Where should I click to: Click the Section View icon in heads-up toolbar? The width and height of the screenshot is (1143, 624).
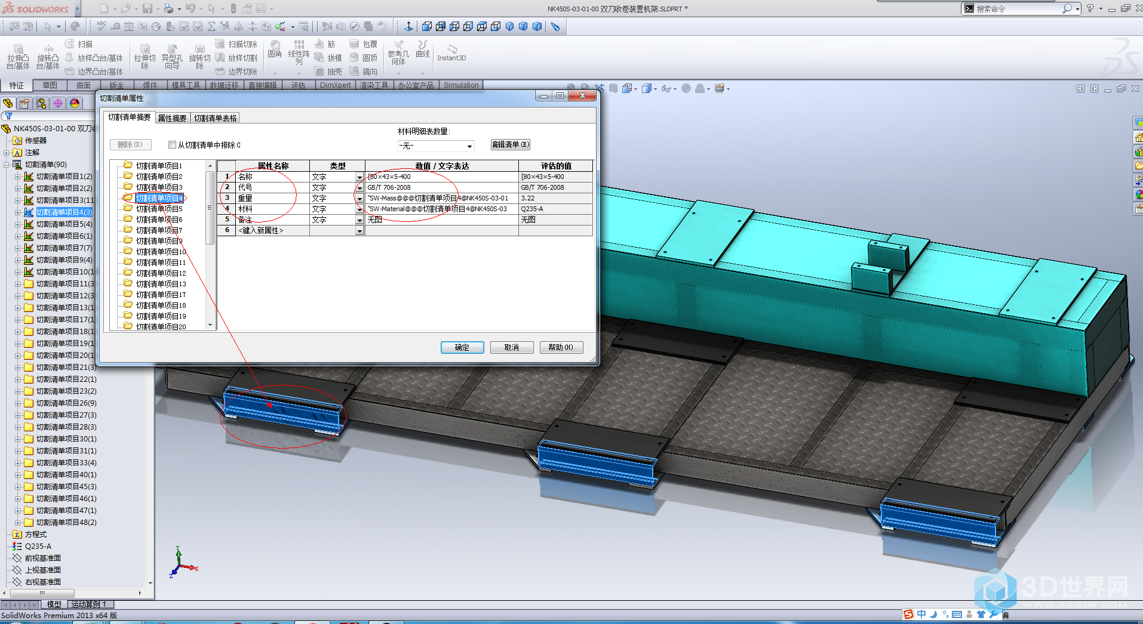point(613,88)
